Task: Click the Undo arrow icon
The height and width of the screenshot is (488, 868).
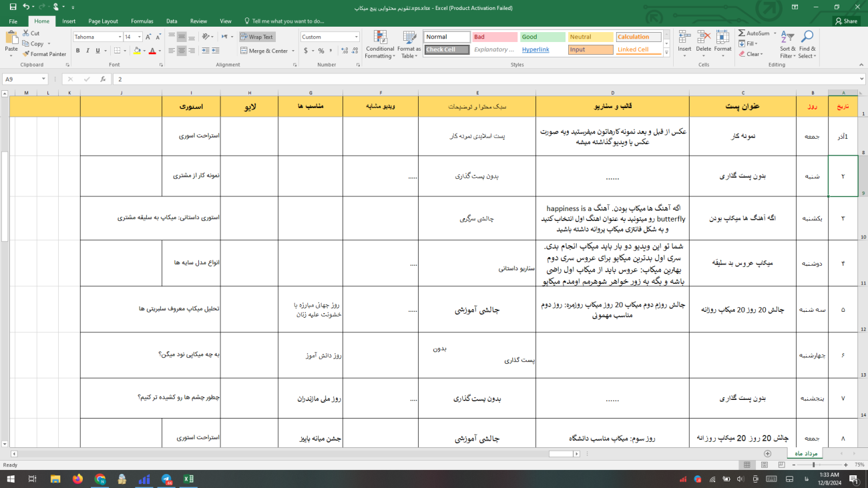Action: tap(25, 7)
